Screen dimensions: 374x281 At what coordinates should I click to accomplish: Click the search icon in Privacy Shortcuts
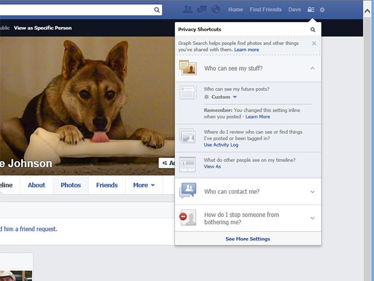[313, 30]
